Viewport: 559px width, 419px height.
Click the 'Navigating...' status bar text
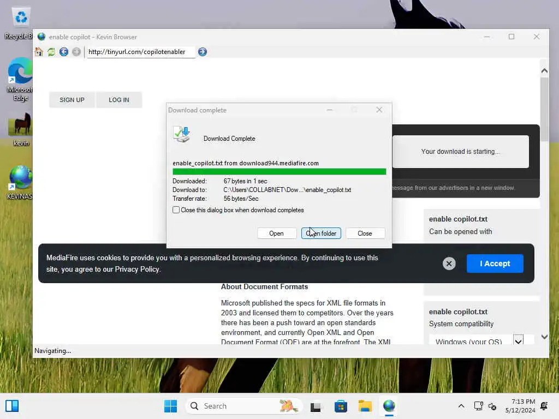pos(53,351)
